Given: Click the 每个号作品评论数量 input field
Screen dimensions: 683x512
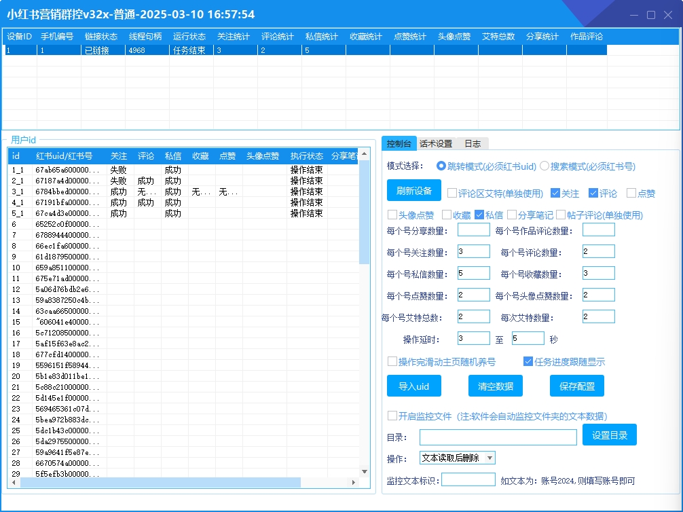Looking at the screenshot, I should 599,230.
